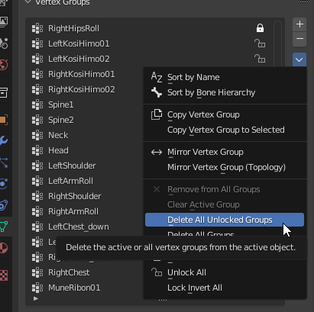The width and height of the screenshot is (314, 312).
Task: Click the arrows icon for Mirror Vertex Group
Action: 157,152
